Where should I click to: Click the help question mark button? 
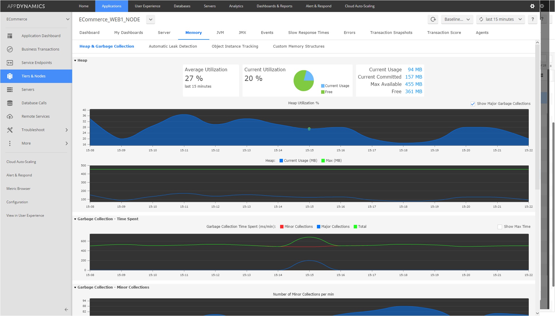tap(533, 19)
